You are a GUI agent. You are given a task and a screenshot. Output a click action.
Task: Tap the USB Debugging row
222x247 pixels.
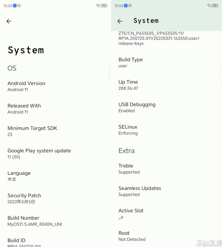pos(137,107)
